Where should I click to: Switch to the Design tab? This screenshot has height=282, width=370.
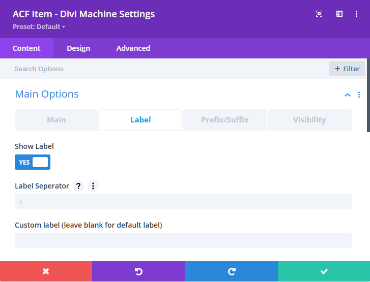(78, 48)
